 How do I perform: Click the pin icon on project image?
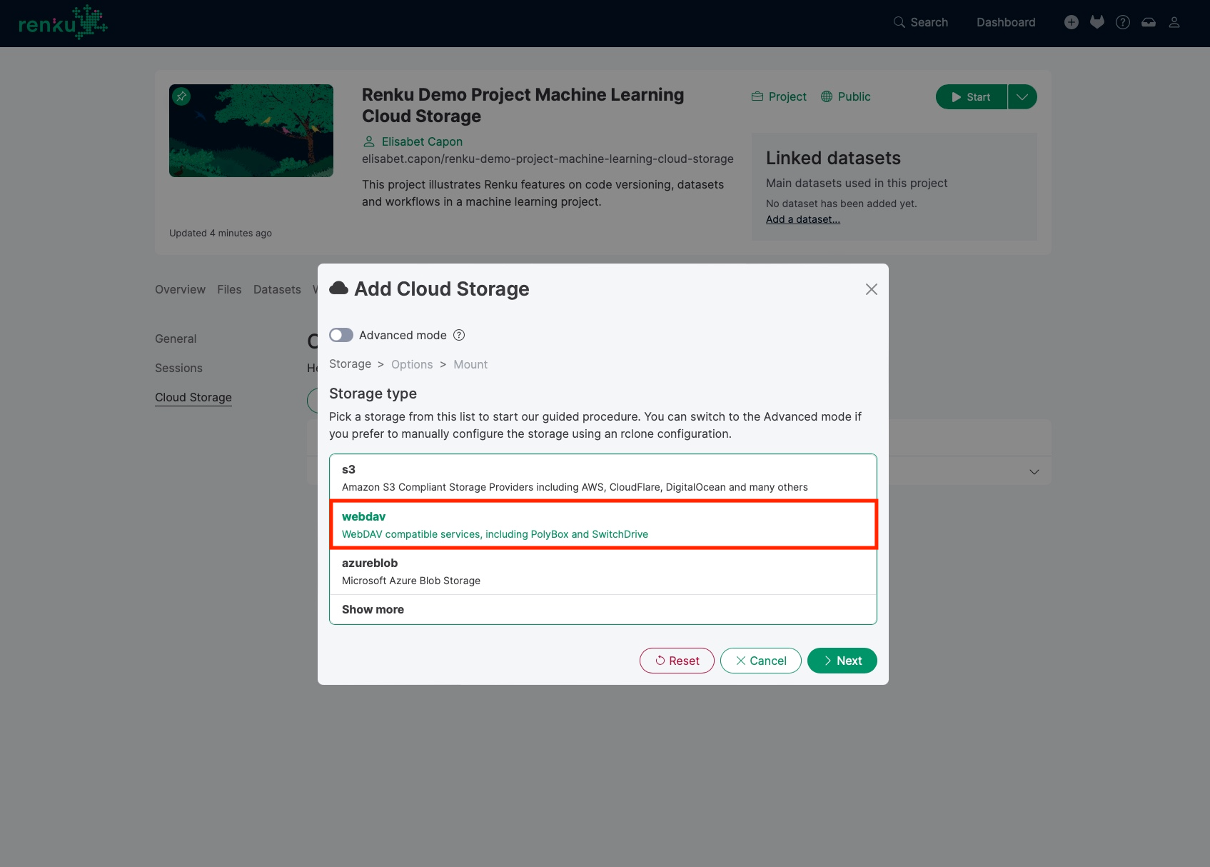tap(181, 96)
